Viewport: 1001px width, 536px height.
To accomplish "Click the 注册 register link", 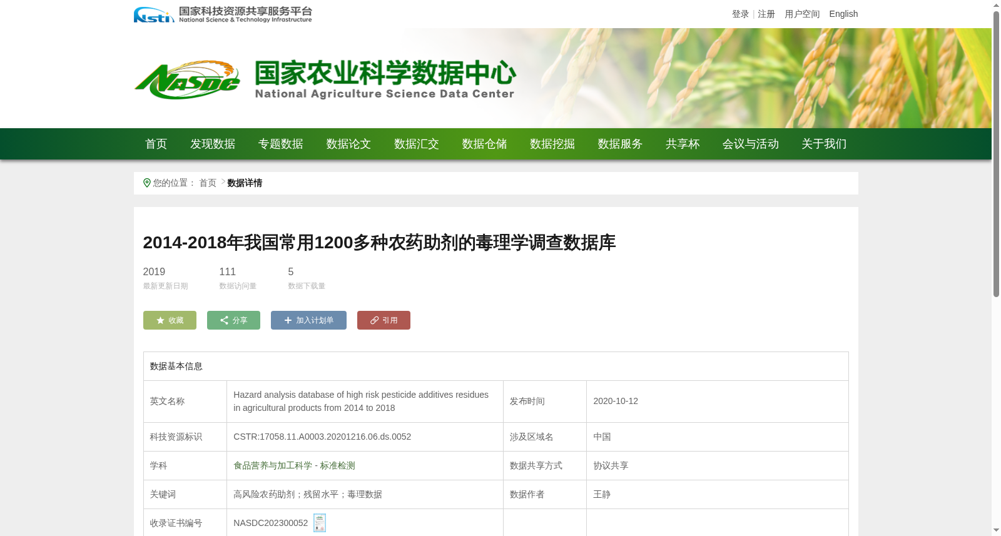I will (766, 14).
